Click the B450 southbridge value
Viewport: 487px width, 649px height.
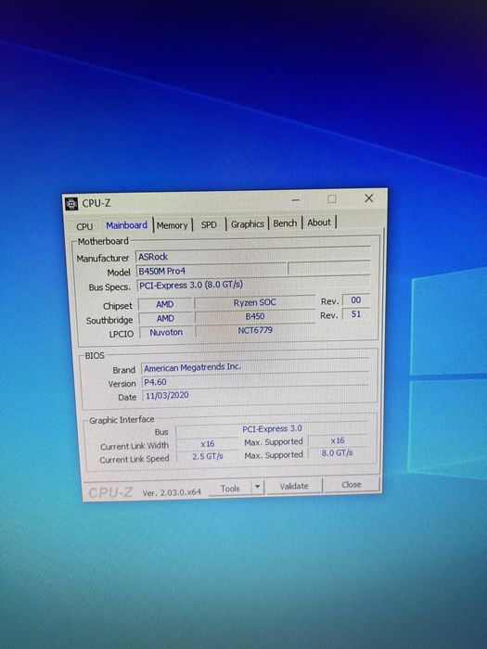pyautogui.click(x=255, y=316)
